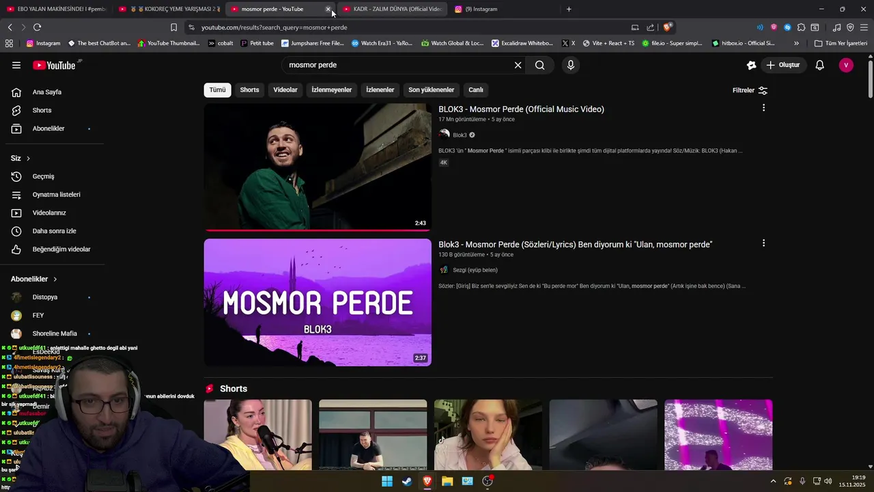874x492 pixels.
Task: Open the YouTube hamburger guide menu
Action: [16, 65]
